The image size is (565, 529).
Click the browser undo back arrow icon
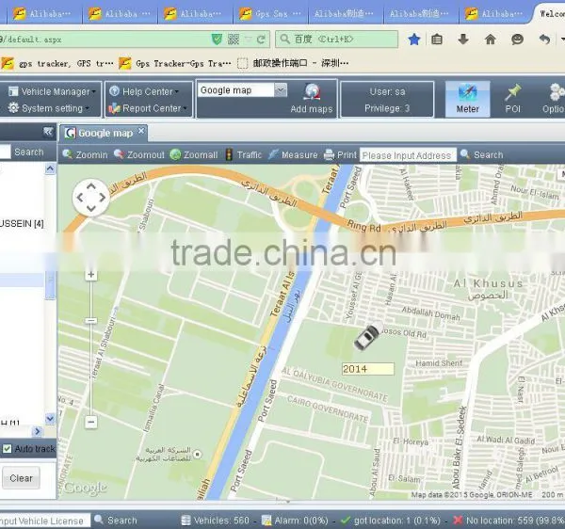click(544, 39)
